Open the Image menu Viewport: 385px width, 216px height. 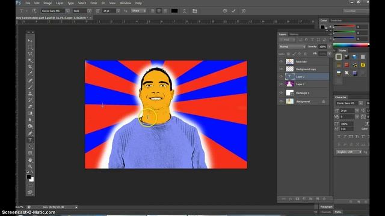pos(48,3)
